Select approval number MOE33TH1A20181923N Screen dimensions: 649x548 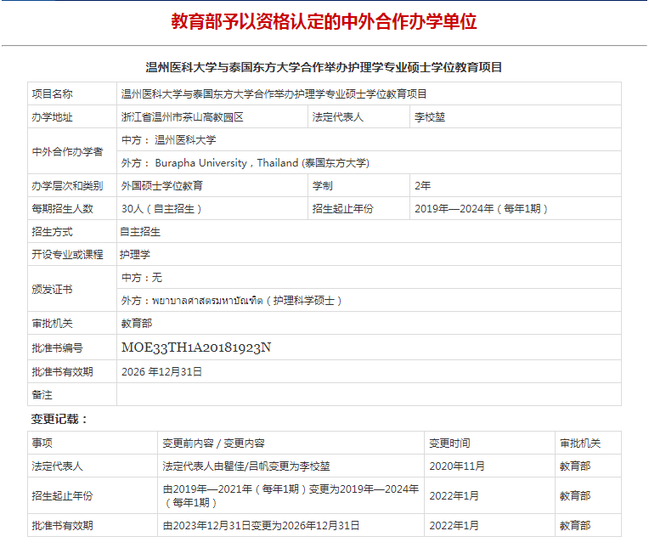(195, 347)
